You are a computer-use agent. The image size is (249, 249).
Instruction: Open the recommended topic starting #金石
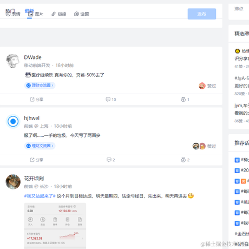pyautogui.click(x=241, y=234)
